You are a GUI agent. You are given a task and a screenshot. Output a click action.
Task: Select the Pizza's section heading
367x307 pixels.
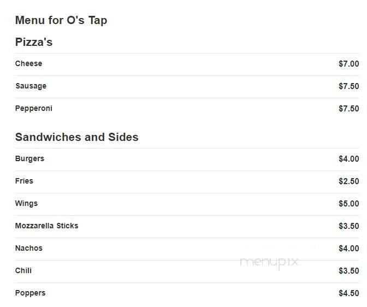[x=34, y=42]
